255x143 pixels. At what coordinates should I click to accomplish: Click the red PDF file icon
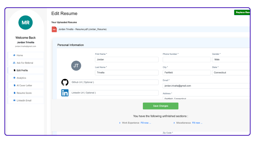54,29
